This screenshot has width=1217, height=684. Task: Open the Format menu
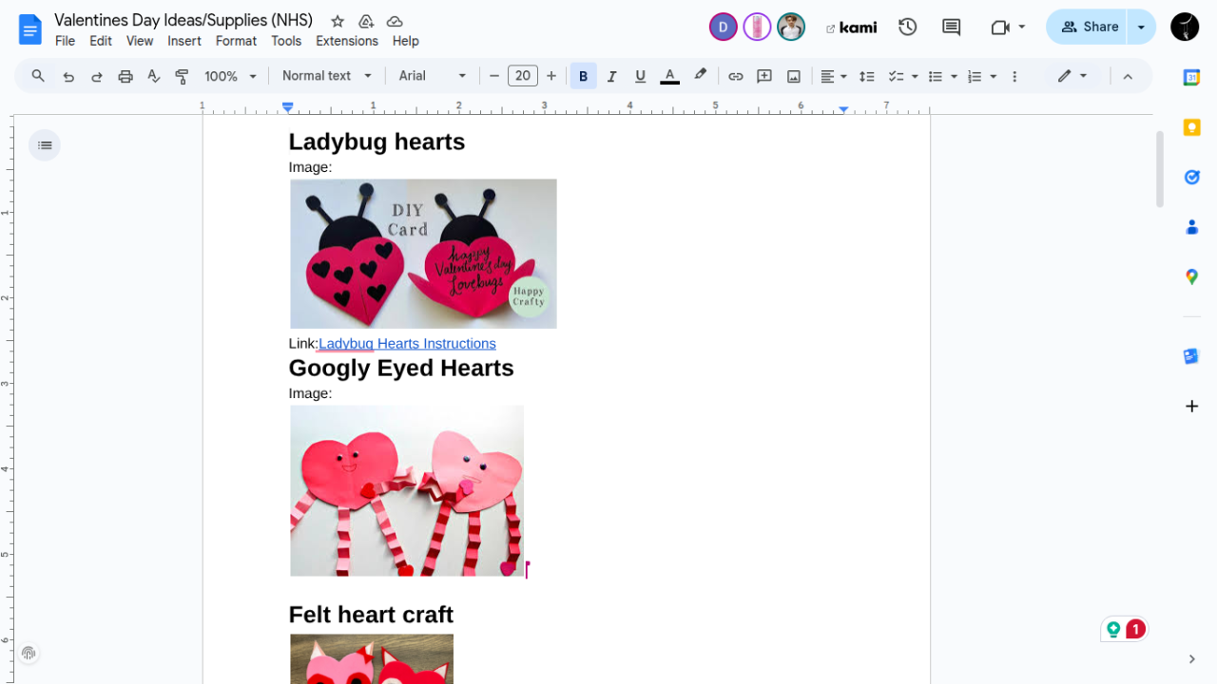pos(236,41)
